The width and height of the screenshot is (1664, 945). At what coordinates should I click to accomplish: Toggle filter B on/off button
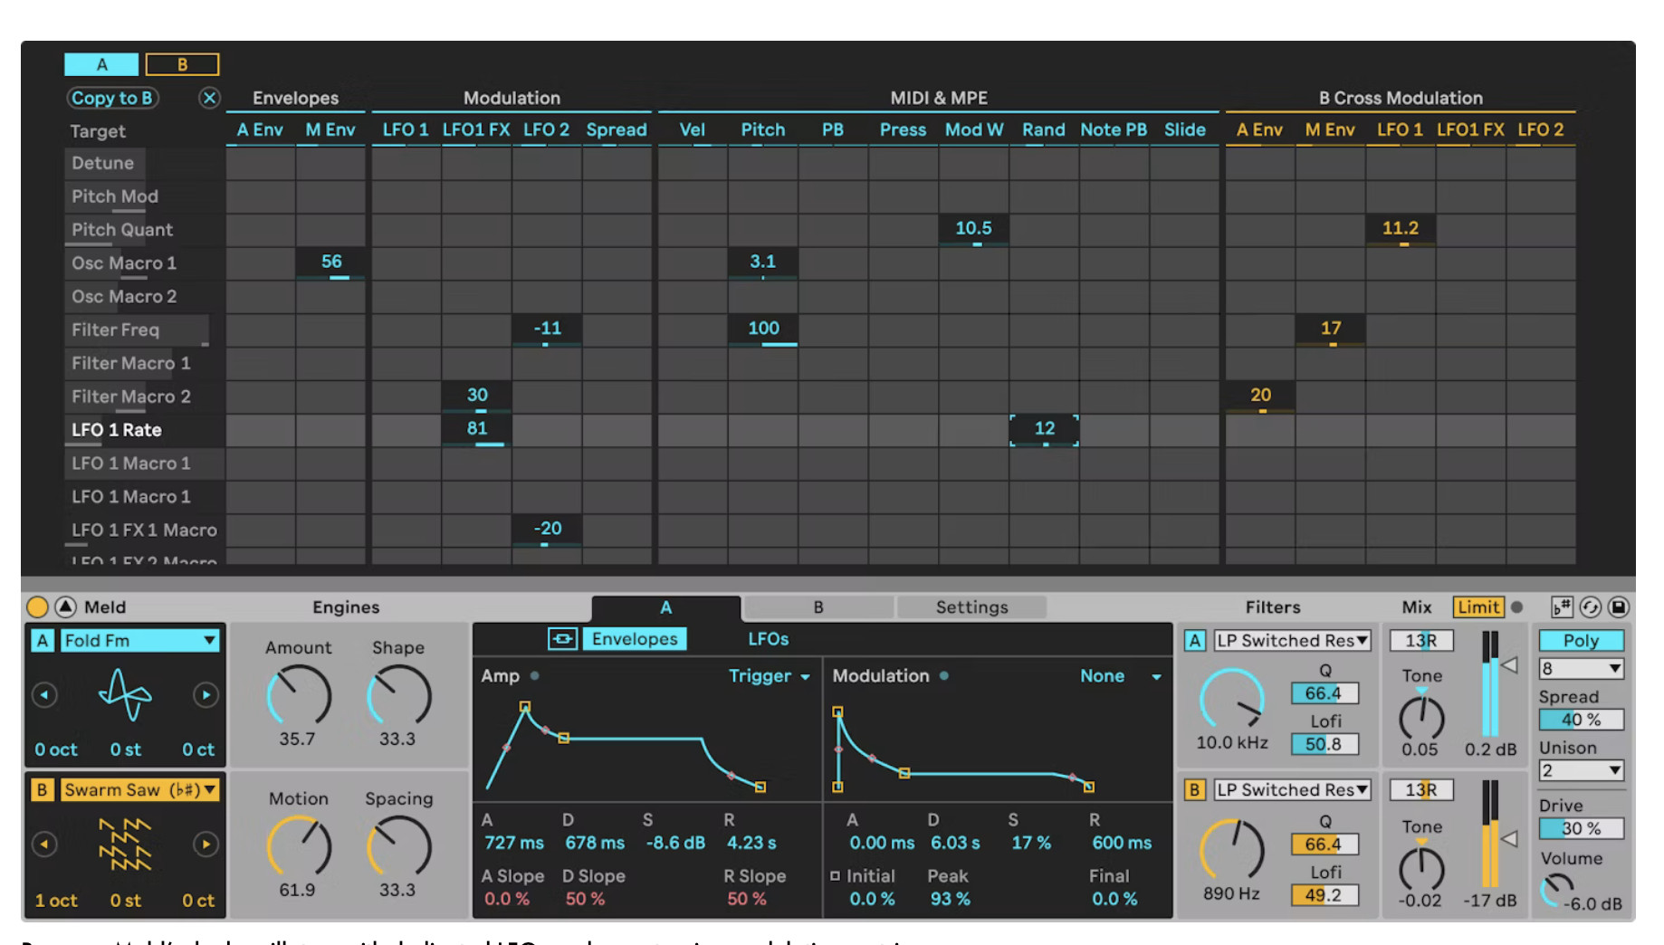[x=1195, y=790]
